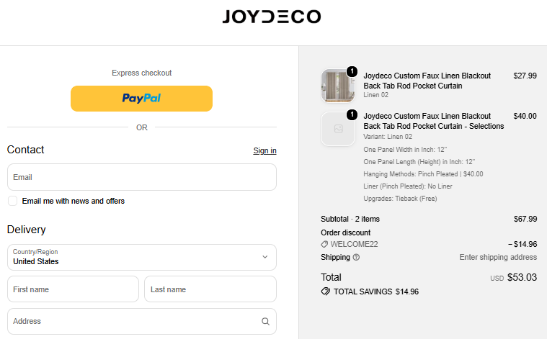Click the Last name field
This screenshot has height=339, width=547.
(210, 289)
